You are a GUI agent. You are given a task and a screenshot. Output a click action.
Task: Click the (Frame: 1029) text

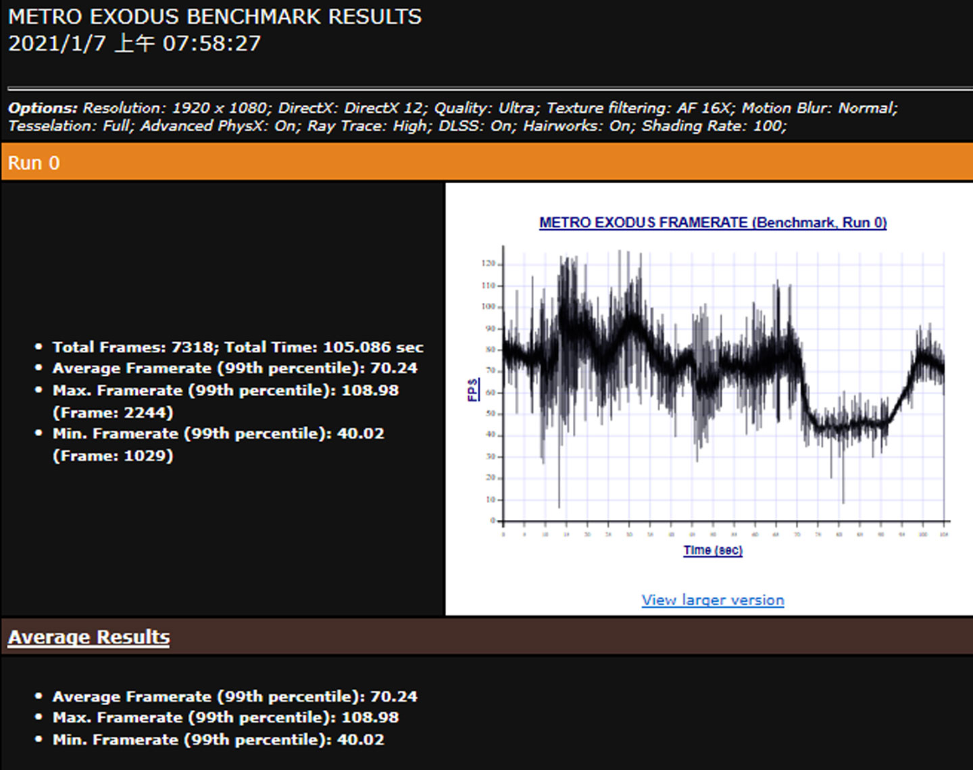113,456
